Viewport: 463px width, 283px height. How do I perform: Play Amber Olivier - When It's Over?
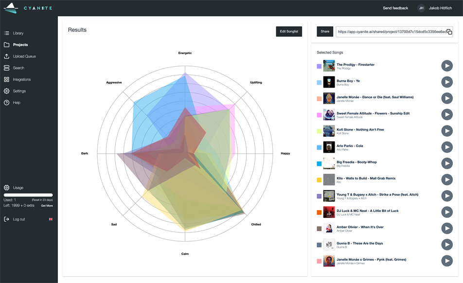tap(447, 228)
